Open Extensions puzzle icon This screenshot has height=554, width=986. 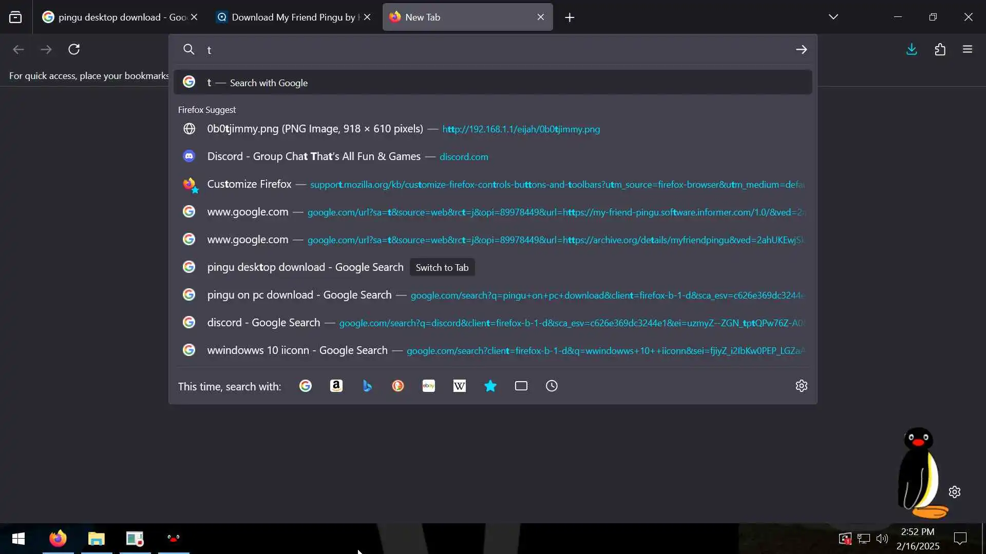[940, 49]
